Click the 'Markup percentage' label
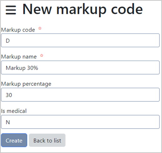The width and height of the screenshot is (162, 153). click(26, 84)
